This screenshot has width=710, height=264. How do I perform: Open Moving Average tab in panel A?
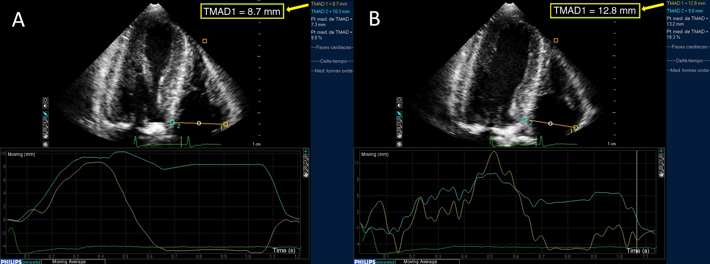(x=69, y=262)
